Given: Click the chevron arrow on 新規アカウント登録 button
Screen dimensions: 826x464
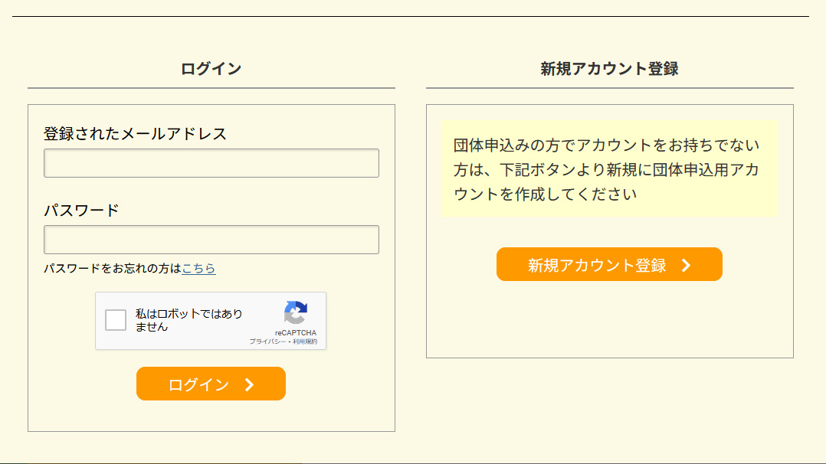Looking at the screenshot, I should [686, 266].
